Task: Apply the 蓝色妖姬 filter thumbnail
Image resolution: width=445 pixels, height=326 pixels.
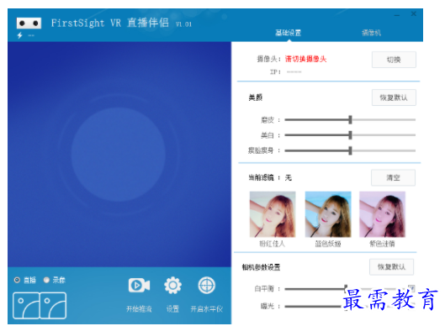Action: 328,214
